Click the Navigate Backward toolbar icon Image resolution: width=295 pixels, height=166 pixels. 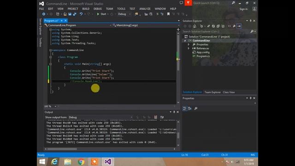click(44, 14)
